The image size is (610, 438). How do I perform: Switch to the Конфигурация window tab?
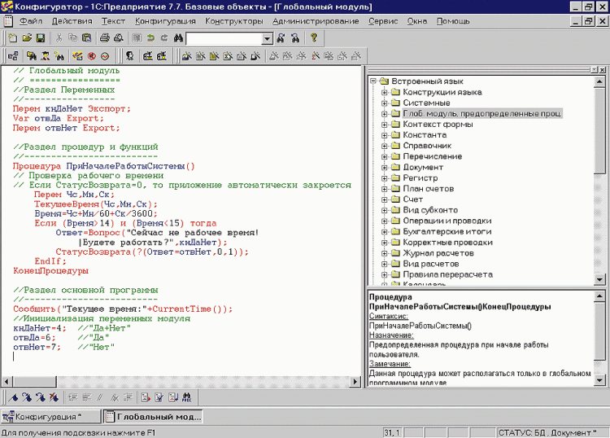click(50, 417)
